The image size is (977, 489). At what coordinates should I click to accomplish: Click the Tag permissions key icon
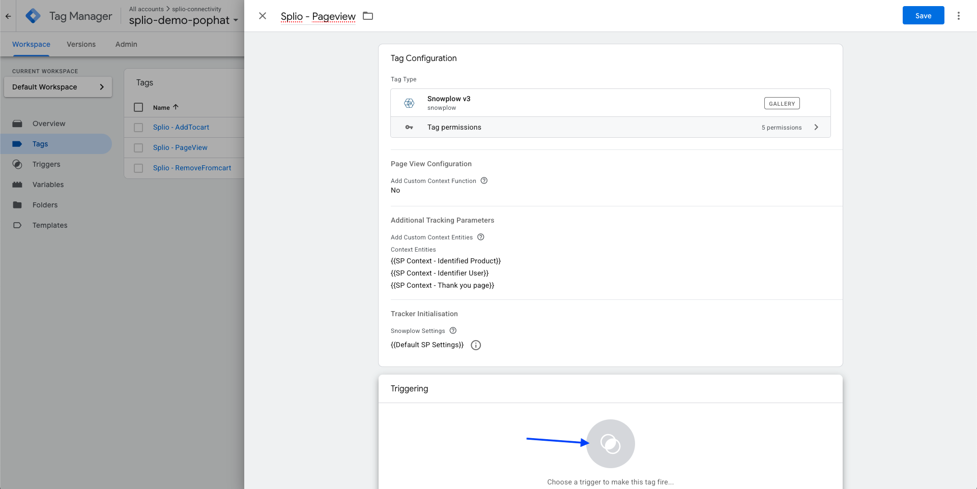409,127
